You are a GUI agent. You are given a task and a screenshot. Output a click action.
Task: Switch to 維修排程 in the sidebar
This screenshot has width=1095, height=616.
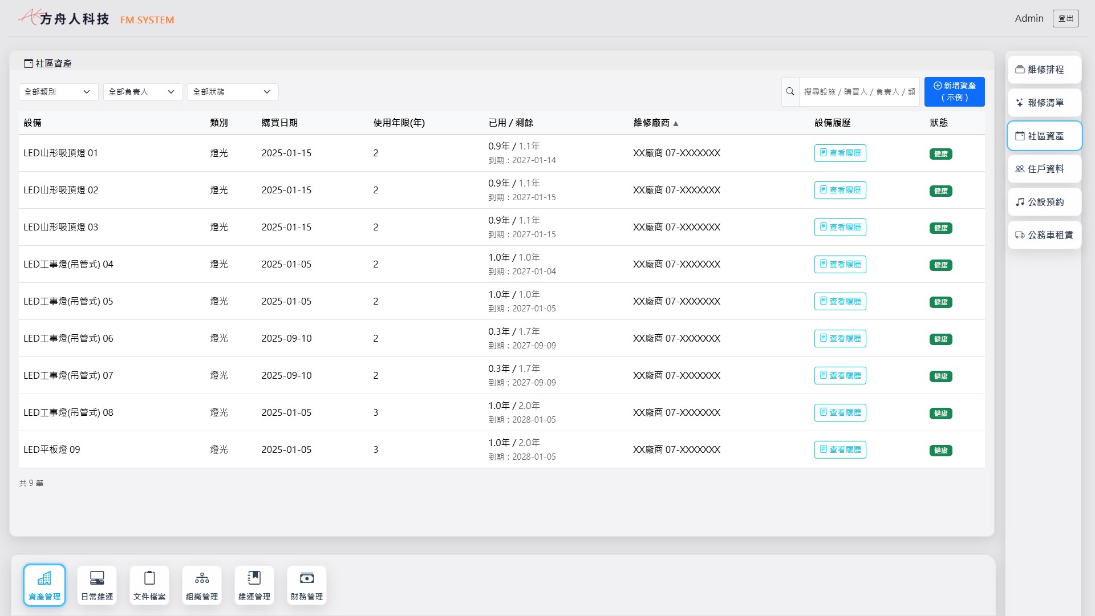[x=1044, y=70]
